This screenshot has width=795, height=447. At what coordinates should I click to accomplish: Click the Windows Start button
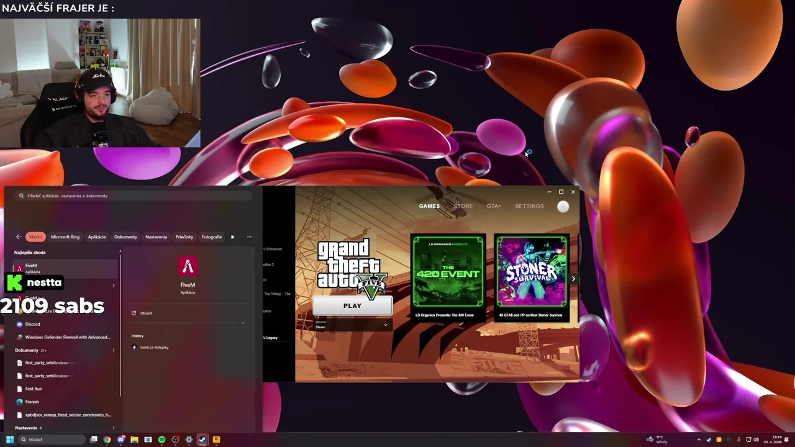pyautogui.click(x=9, y=440)
